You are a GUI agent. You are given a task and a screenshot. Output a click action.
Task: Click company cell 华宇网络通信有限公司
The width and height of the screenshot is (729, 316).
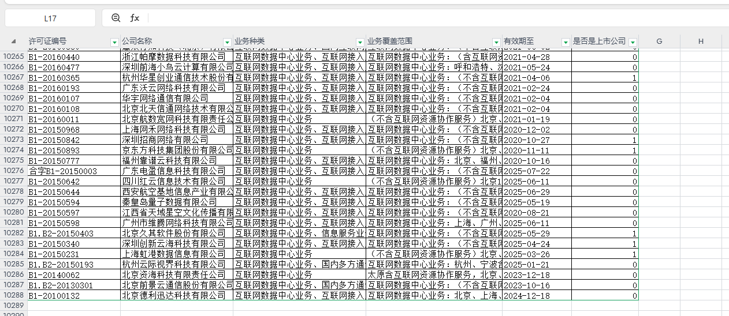click(177, 99)
